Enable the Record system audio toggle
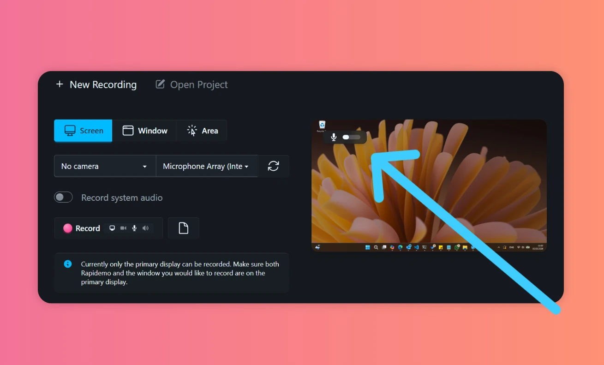This screenshot has height=365, width=604. (63, 197)
